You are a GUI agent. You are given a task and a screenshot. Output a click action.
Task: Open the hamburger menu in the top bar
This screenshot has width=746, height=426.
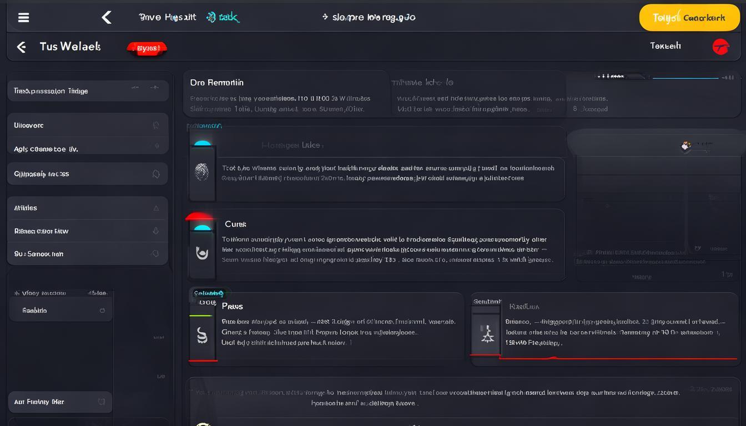[x=23, y=17]
